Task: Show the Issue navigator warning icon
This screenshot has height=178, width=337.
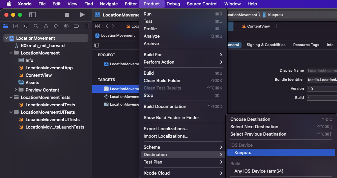Action: click(x=46, y=26)
